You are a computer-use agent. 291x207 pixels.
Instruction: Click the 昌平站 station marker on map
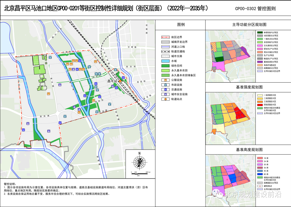(x=120, y=81)
